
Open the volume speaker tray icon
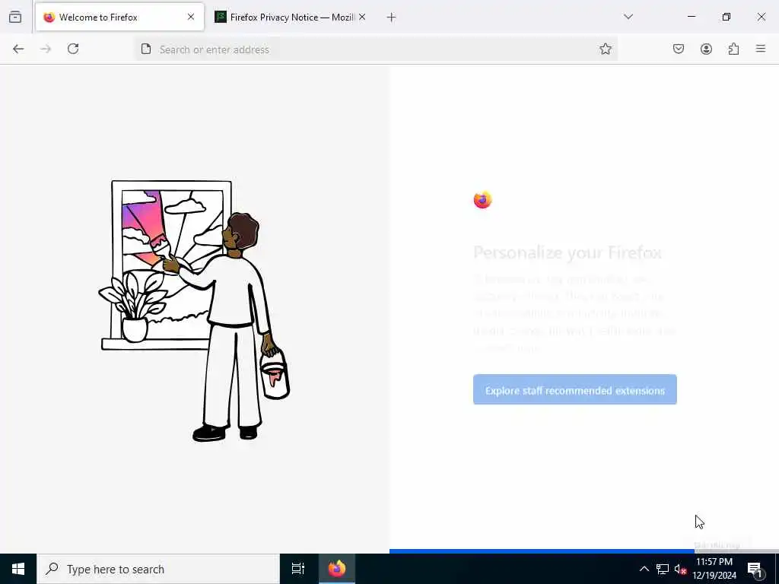[680, 569]
